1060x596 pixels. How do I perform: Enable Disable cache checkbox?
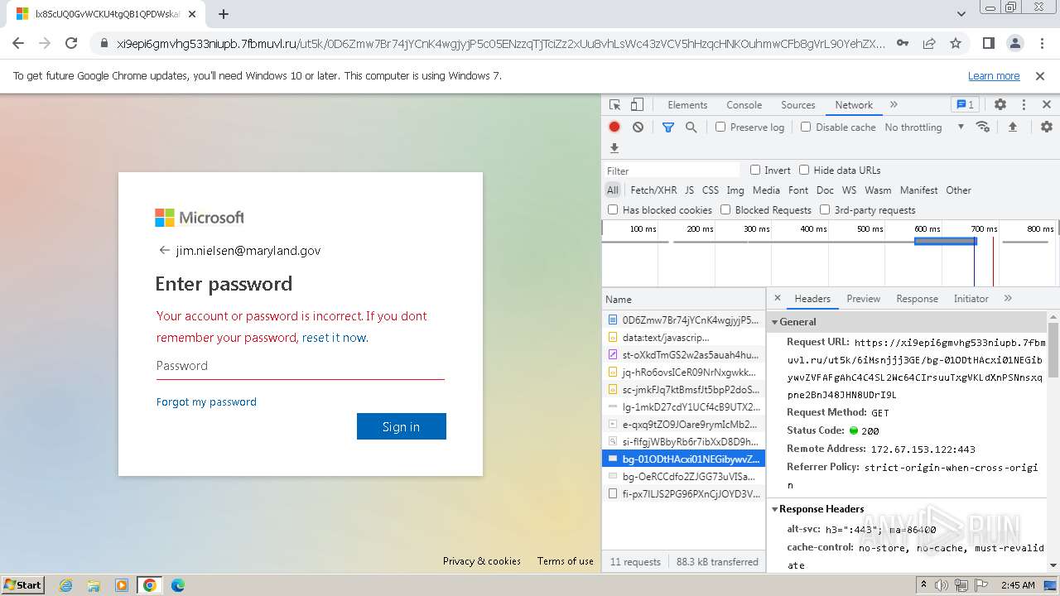tap(806, 127)
